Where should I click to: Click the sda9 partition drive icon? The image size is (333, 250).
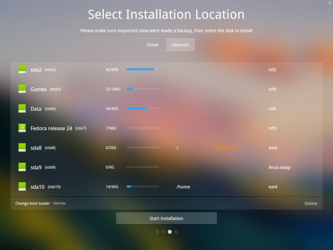pyautogui.click(x=22, y=167)
